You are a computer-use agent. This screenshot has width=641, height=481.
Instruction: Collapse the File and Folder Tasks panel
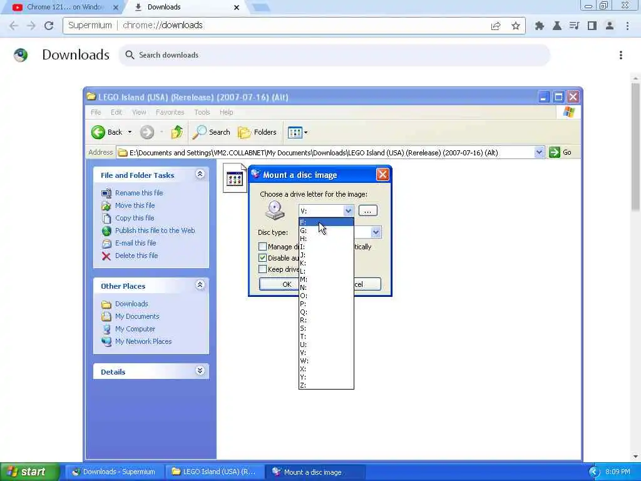200,175
